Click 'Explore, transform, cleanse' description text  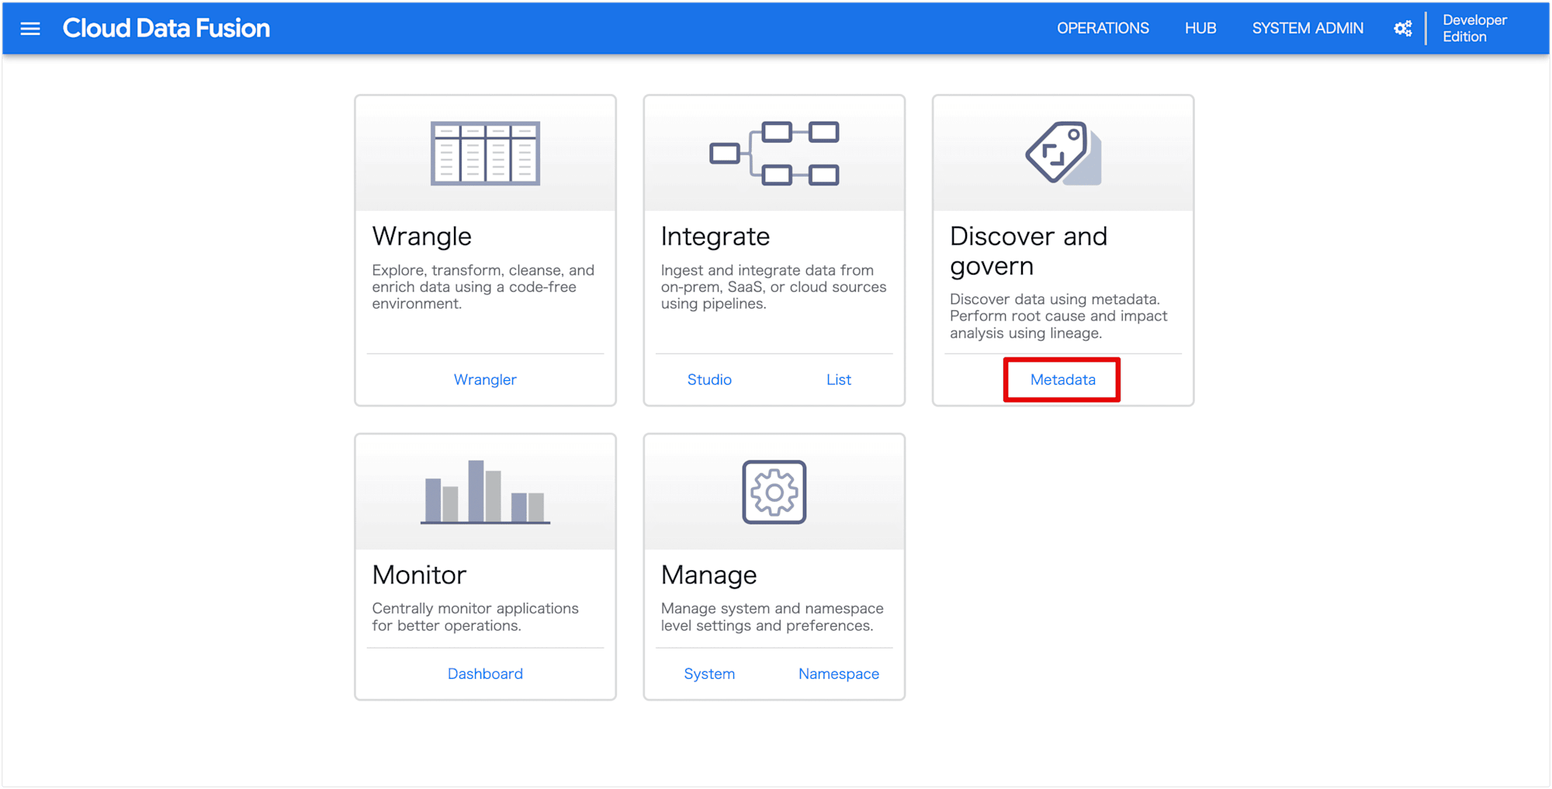(x=483, y=287)
